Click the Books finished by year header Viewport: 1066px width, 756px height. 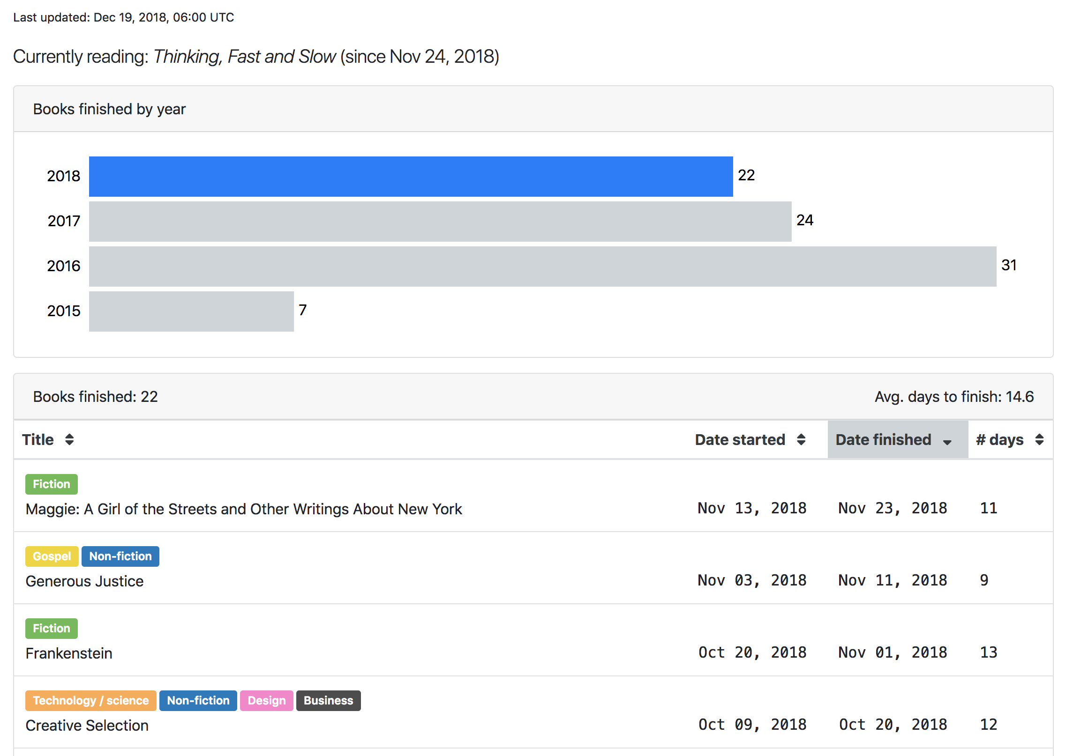(x=109, y=109)
